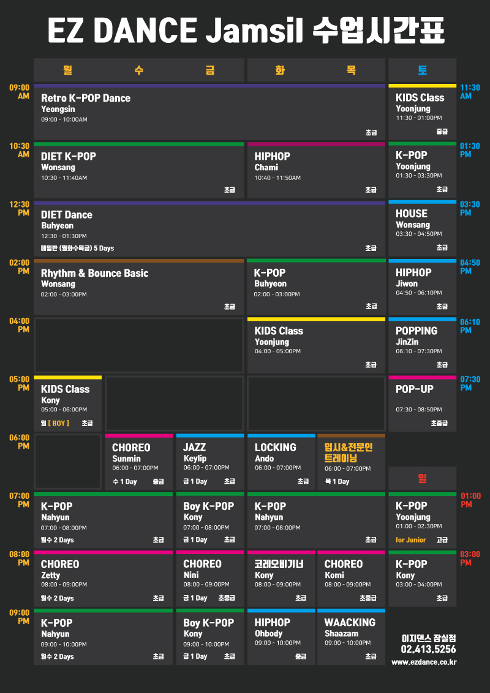
Task: Open the CHOREO class by Zetty
Action: [x=104, y=579]
